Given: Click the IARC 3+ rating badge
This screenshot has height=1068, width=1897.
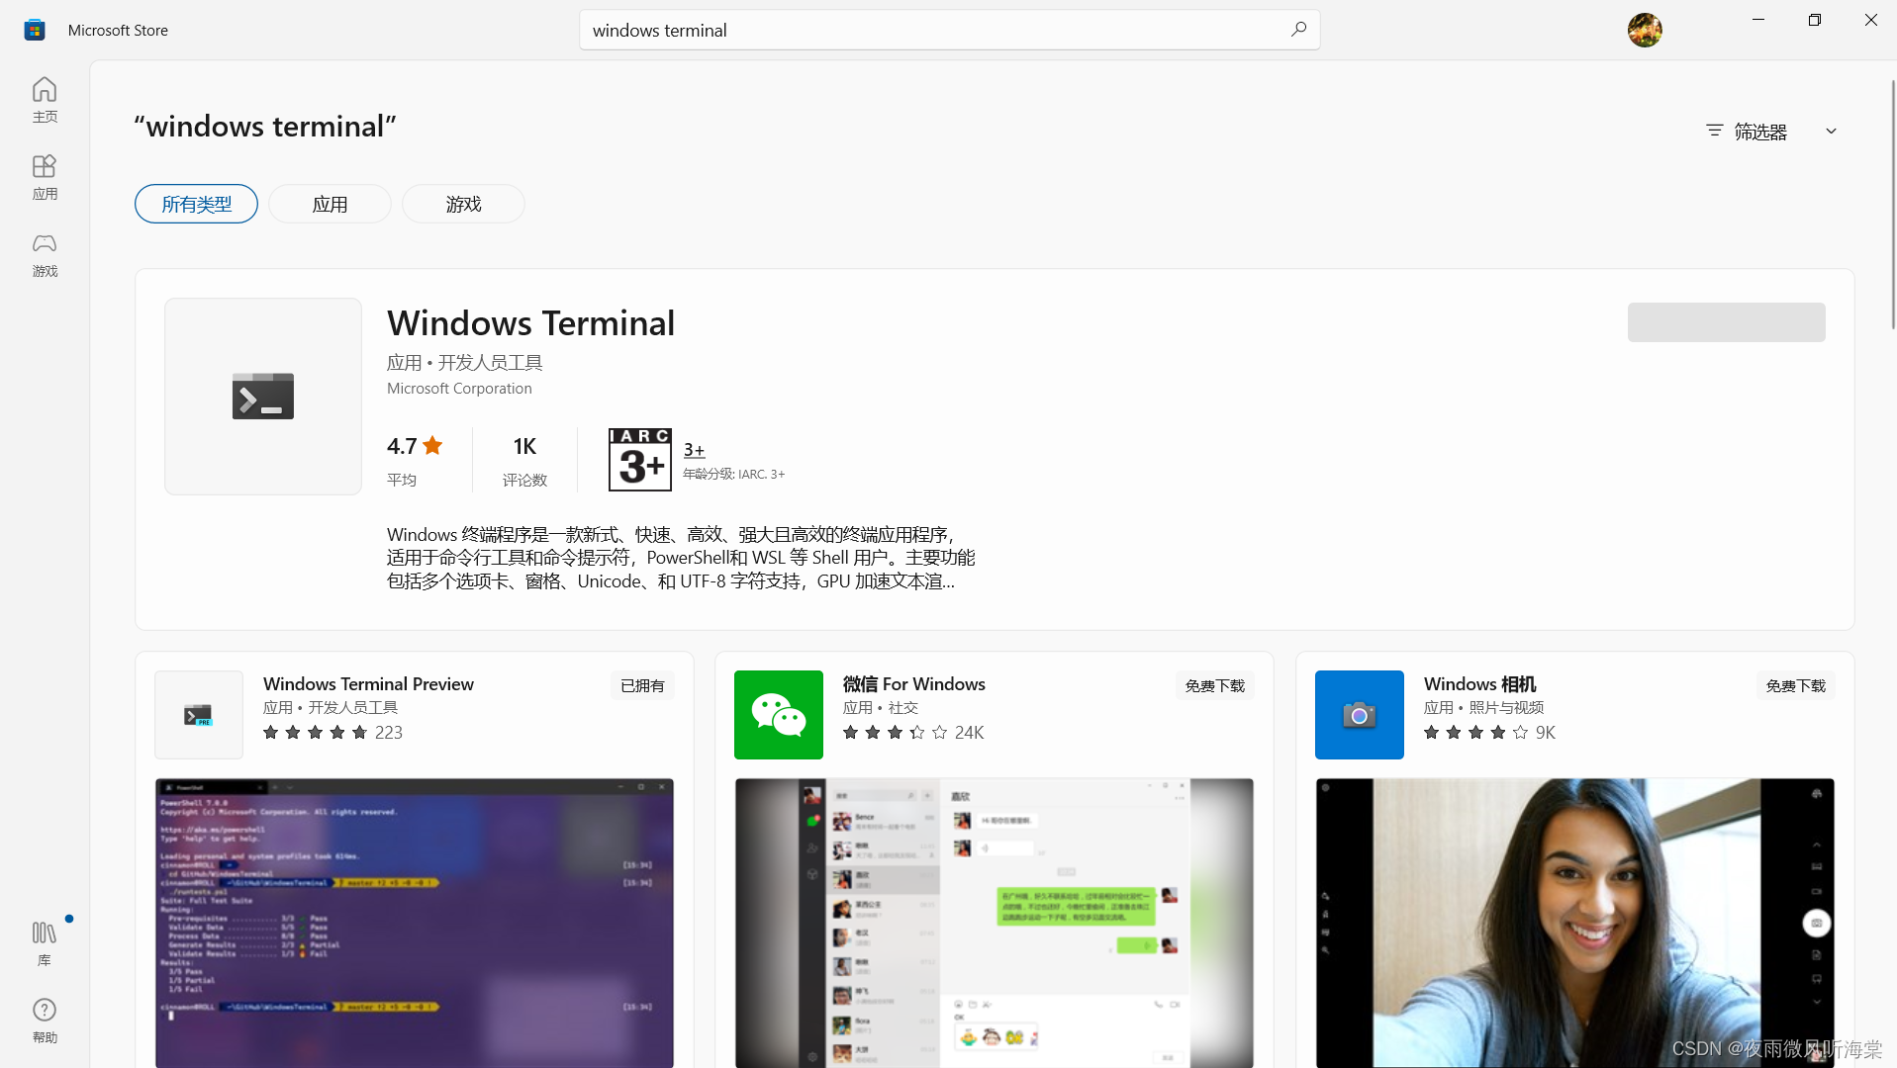Looking at the screenshot, I should (x=640, y=460).
